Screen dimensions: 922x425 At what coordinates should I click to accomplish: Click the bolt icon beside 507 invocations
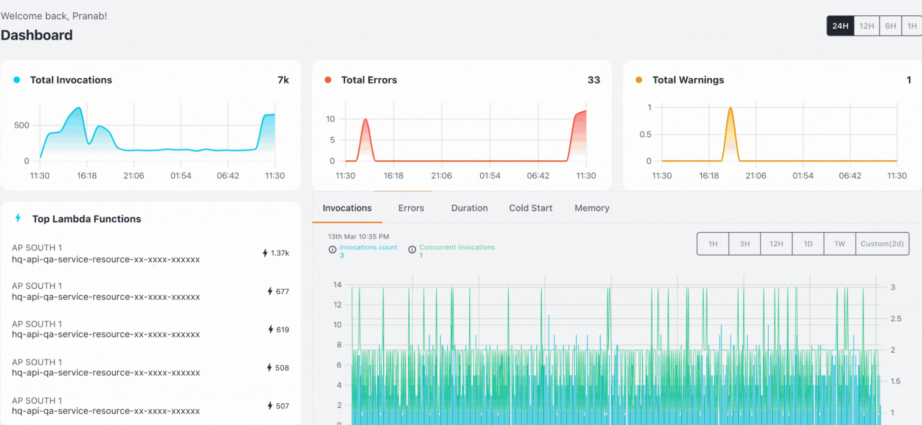coord(270,406)
